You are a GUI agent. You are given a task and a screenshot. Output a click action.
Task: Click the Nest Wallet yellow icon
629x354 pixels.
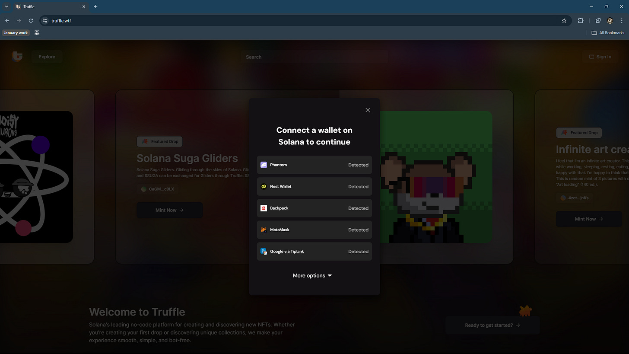pos(264,186)
